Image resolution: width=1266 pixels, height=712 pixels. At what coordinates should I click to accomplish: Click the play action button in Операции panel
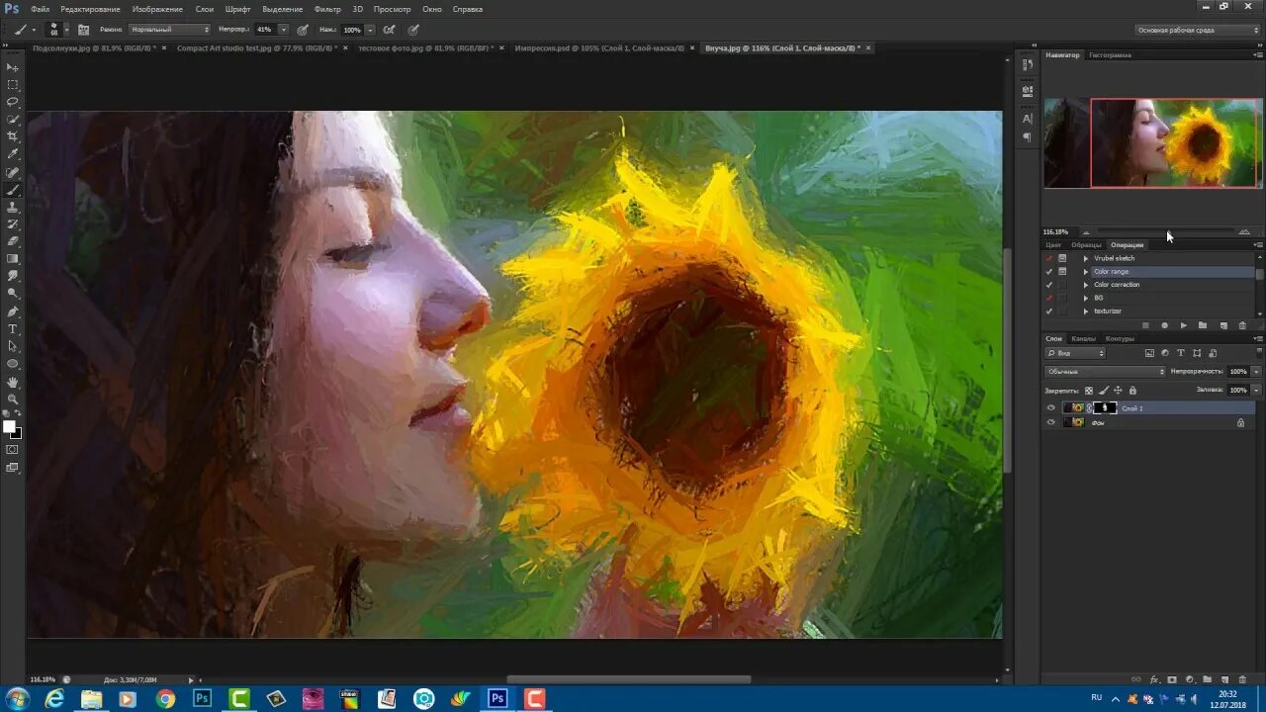pos(1184,325)
